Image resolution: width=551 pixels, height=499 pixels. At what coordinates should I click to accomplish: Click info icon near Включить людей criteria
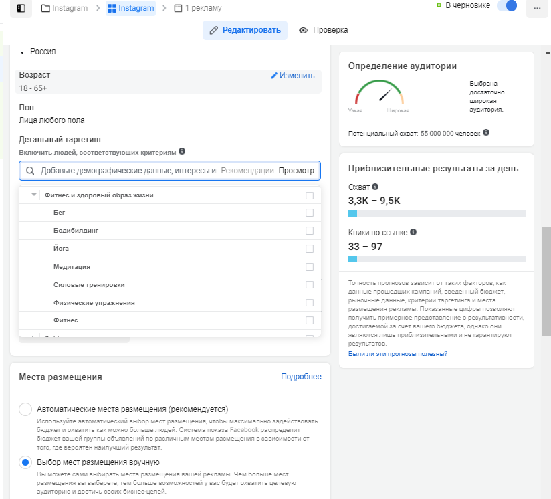[x=182, y=152]
